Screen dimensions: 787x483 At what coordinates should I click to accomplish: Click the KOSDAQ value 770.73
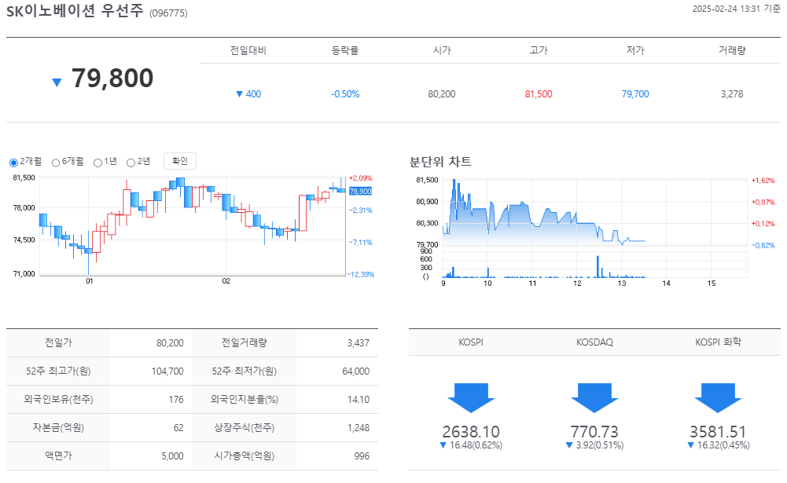click(x=594, y=431)
